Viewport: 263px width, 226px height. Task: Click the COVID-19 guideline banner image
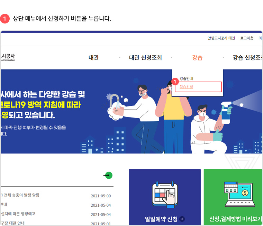pos(131,111)
